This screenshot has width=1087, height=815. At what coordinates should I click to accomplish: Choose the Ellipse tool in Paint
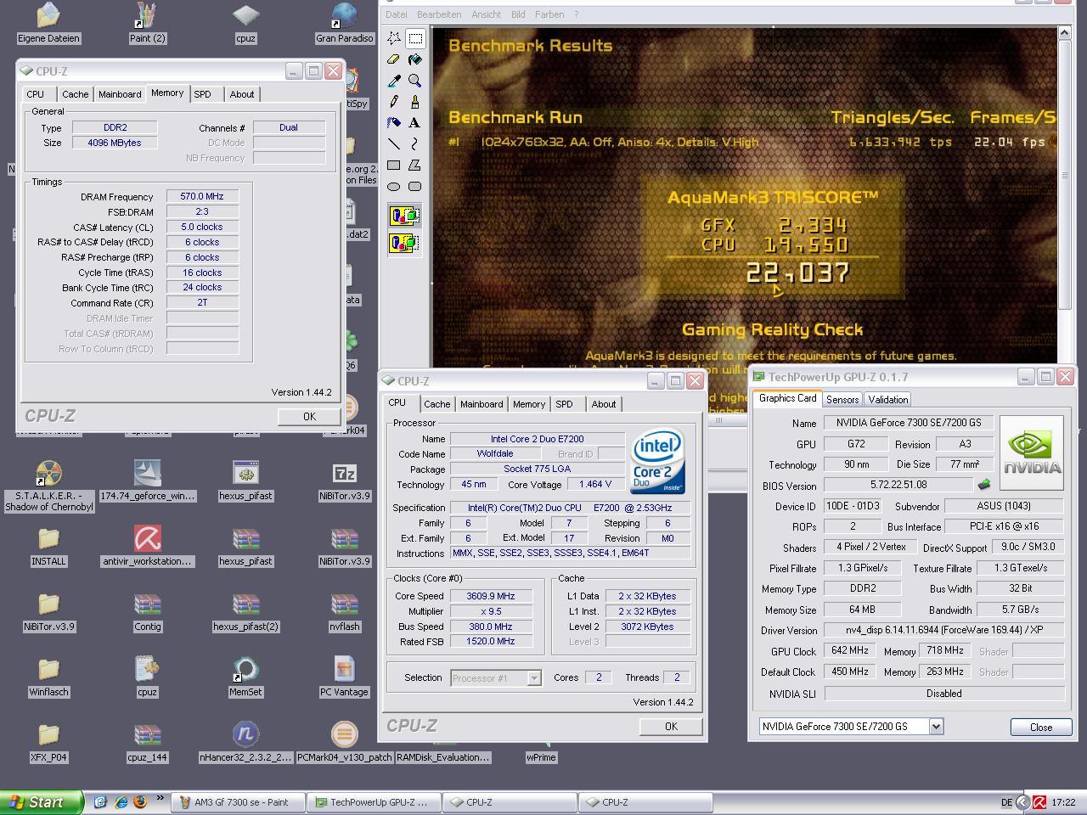394,187
